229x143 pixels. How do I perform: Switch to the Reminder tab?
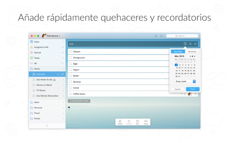point(192,52)
